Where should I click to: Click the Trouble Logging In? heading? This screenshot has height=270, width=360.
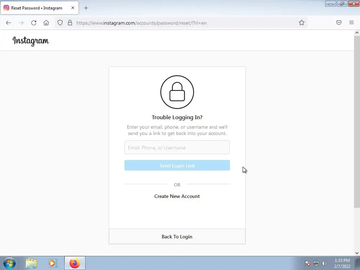click(177, 117)
